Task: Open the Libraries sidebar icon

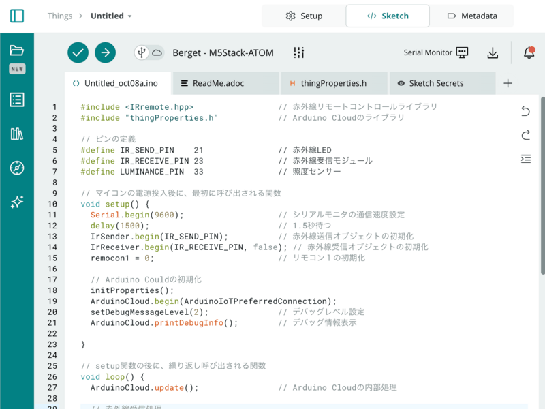Action: click(x=17, y=134)
